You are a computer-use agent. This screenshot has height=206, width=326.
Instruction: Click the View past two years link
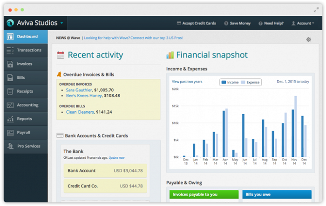[187, 82]
